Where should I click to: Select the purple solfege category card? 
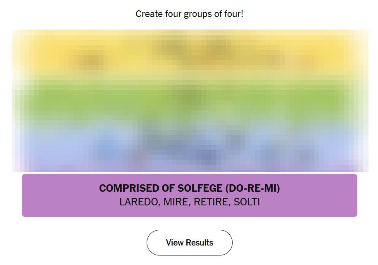pyautogui.click(x=190, y=195)
